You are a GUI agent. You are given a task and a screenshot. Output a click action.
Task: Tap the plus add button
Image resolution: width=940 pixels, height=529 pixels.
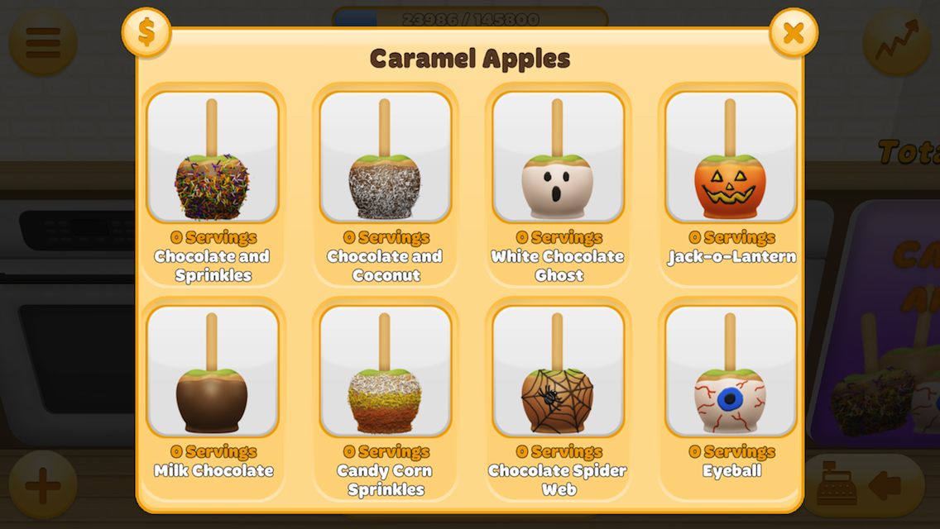coord(43,484)
